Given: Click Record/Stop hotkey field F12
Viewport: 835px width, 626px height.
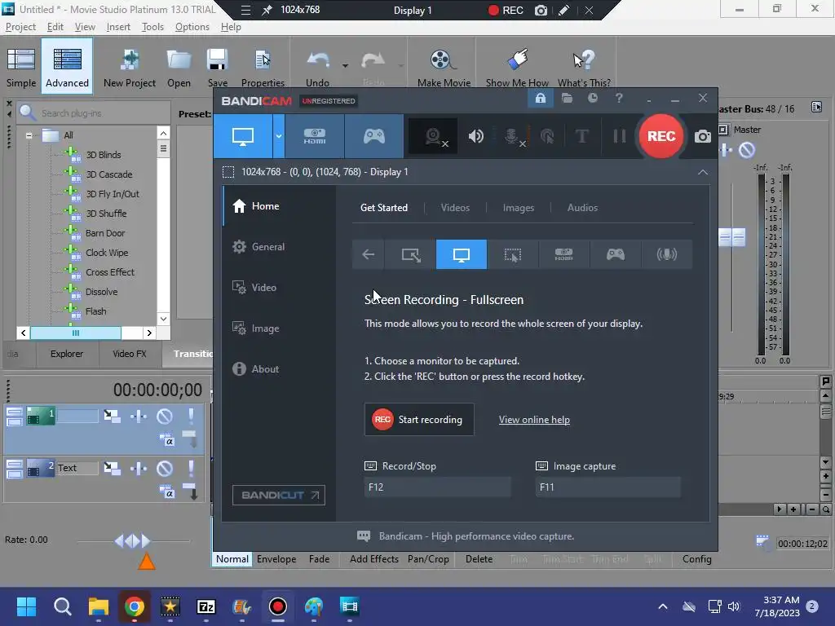Looking at the screenshot, I should (x=437, y=487).
